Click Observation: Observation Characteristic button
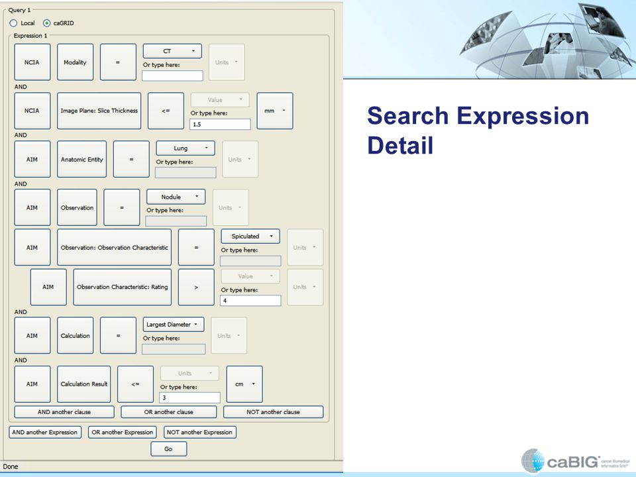 pos(115,247)
